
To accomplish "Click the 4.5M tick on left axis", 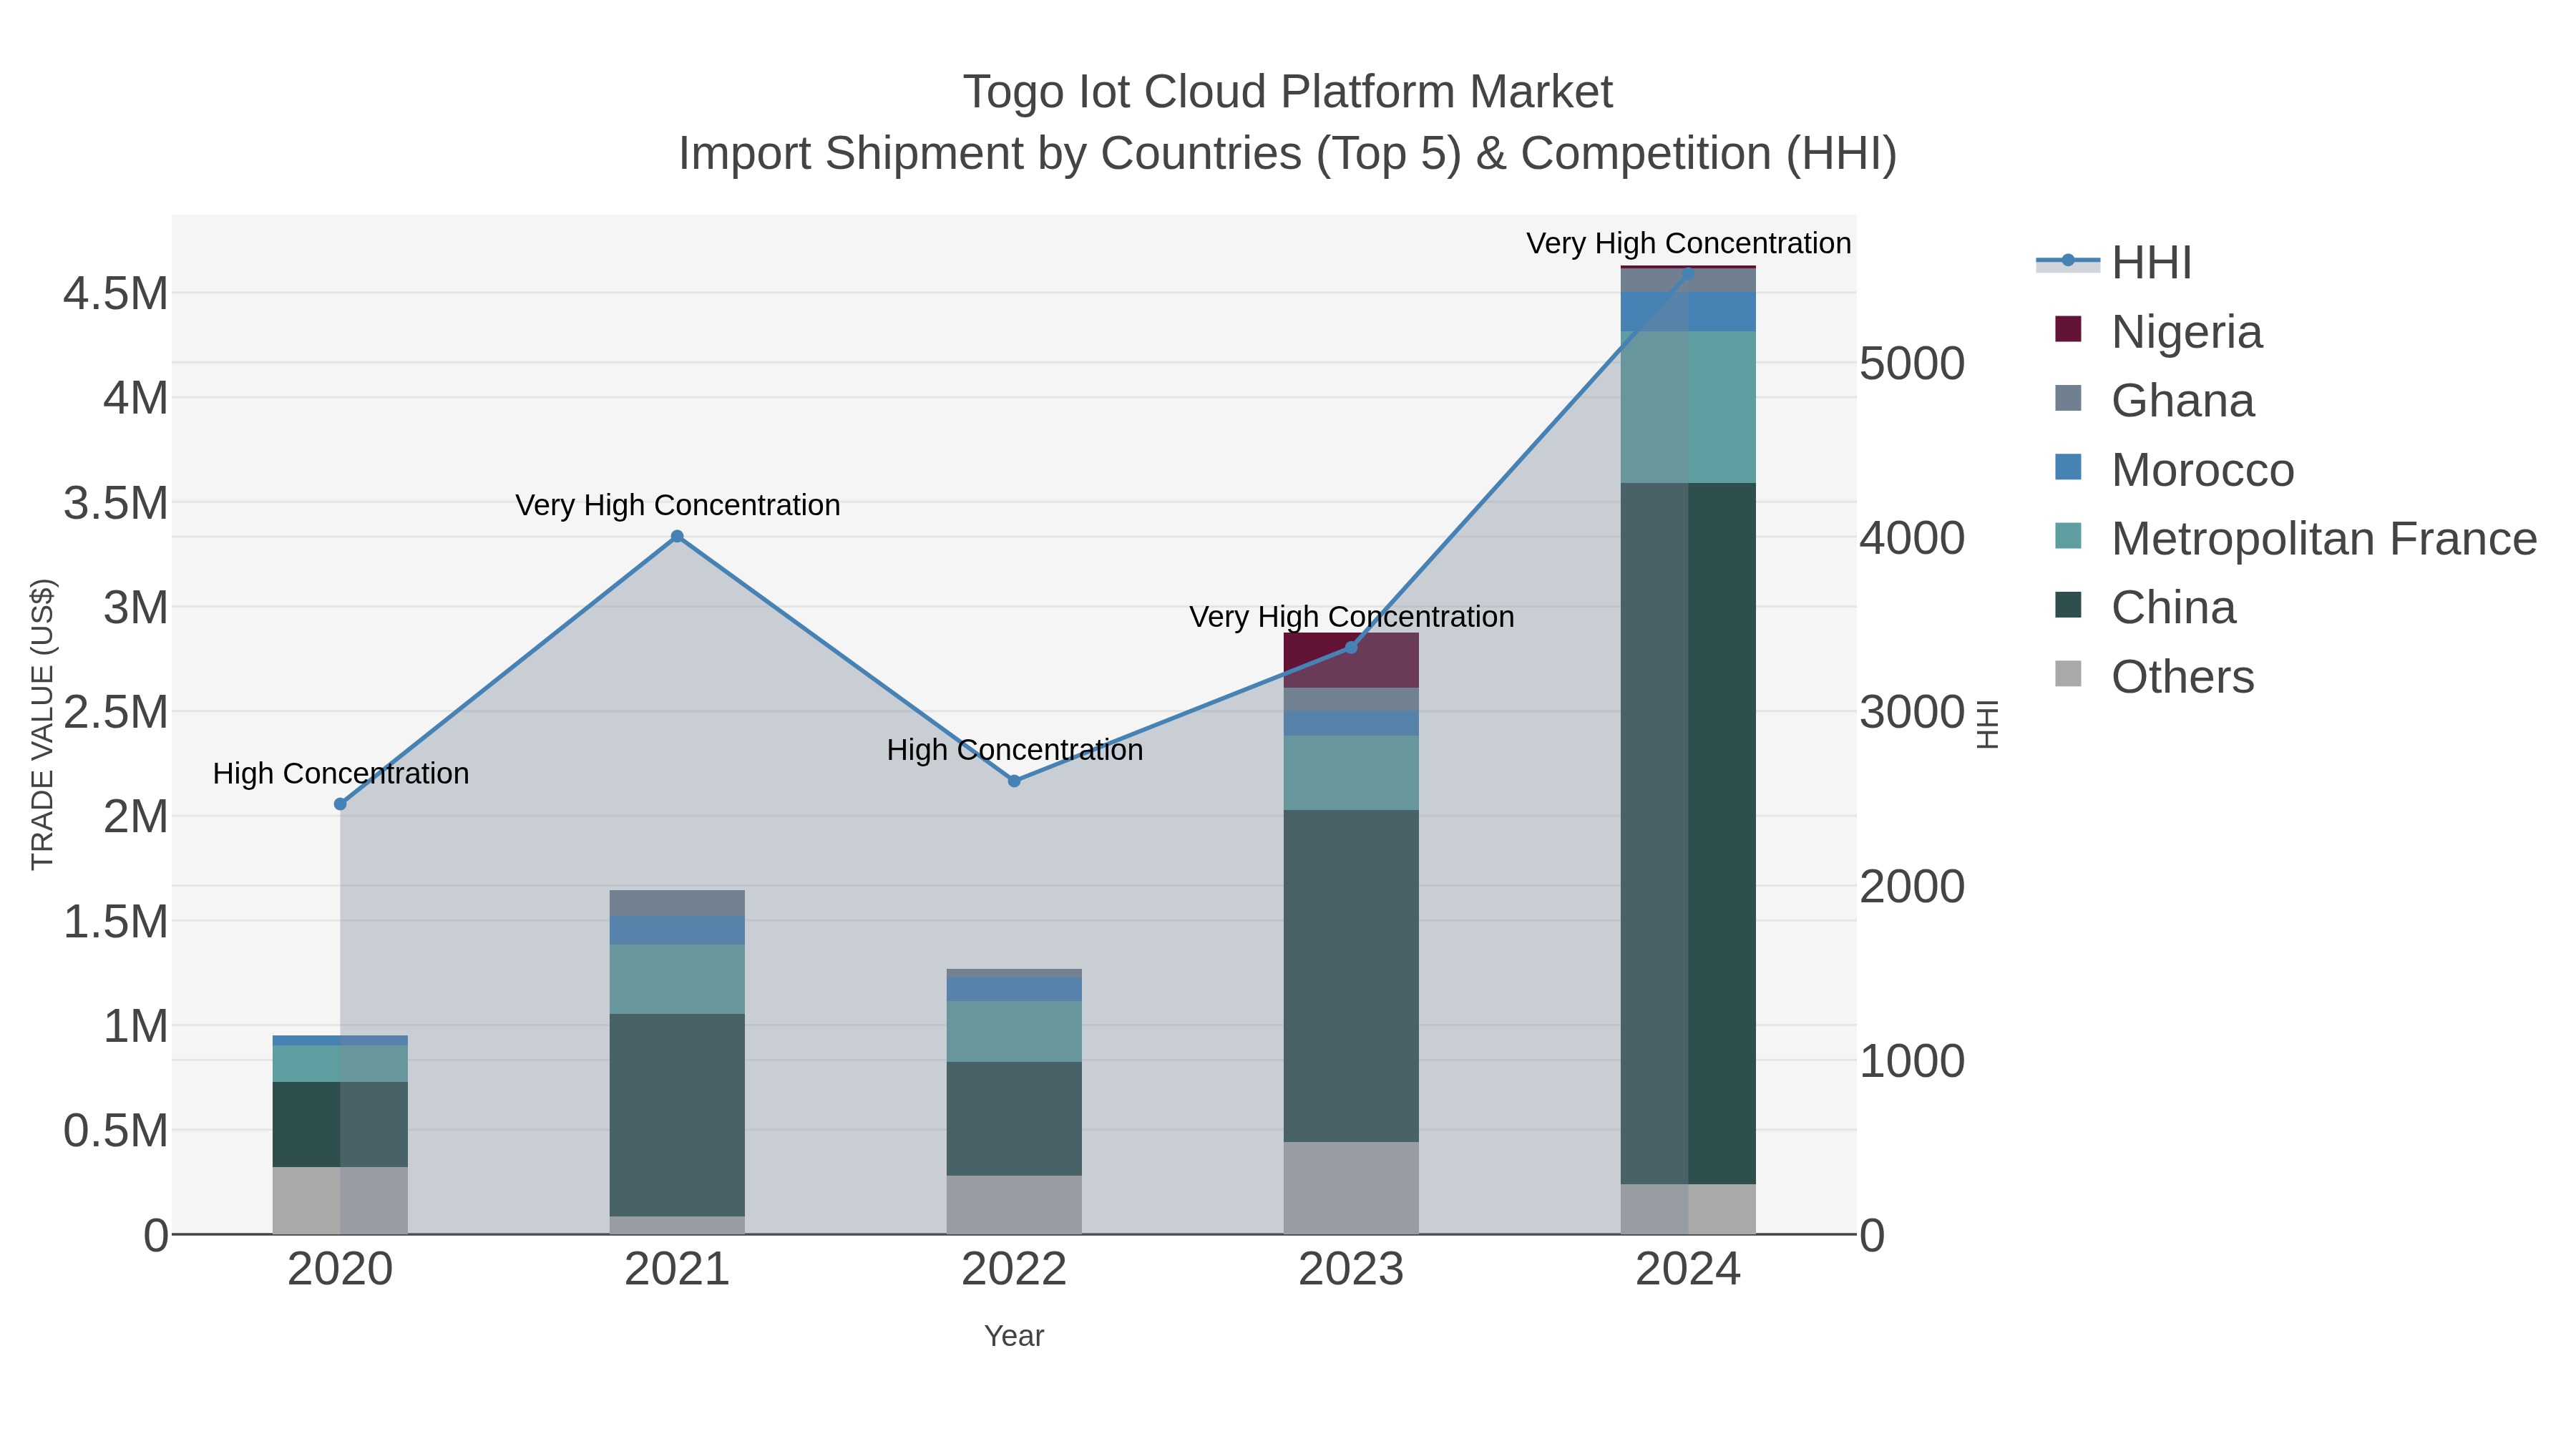I will (116, 294).
